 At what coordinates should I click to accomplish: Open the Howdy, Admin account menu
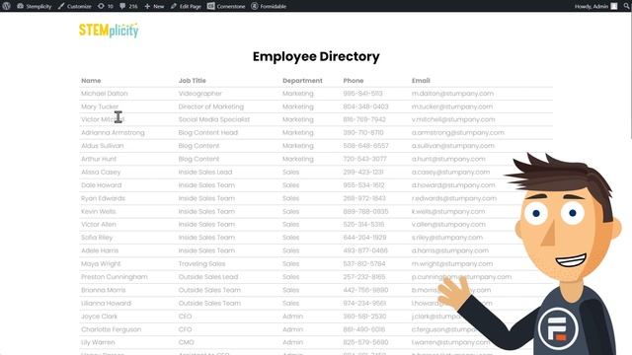595,6
